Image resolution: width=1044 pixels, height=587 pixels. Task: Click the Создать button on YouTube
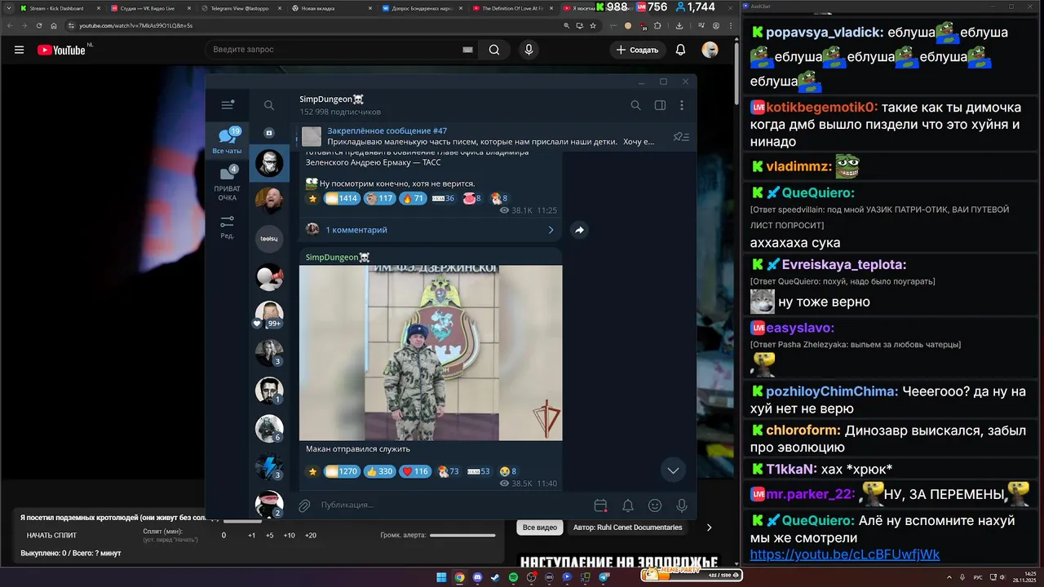(639, 50)
